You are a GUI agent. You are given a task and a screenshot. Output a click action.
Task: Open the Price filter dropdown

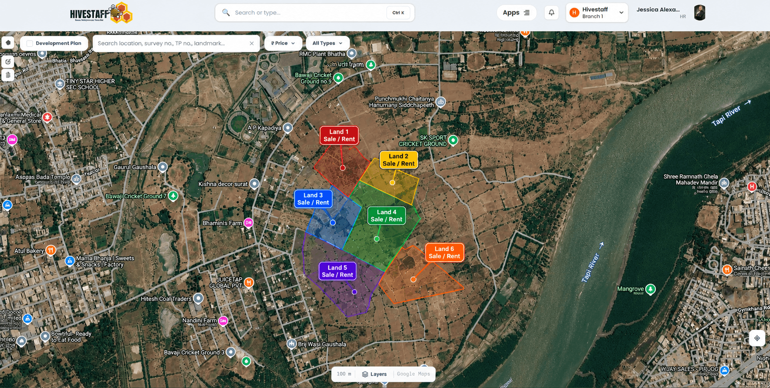point(283,43)
